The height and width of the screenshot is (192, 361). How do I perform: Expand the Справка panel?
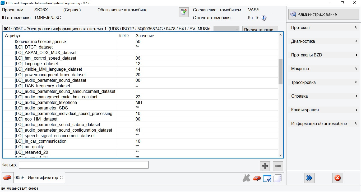click(325, 96)
